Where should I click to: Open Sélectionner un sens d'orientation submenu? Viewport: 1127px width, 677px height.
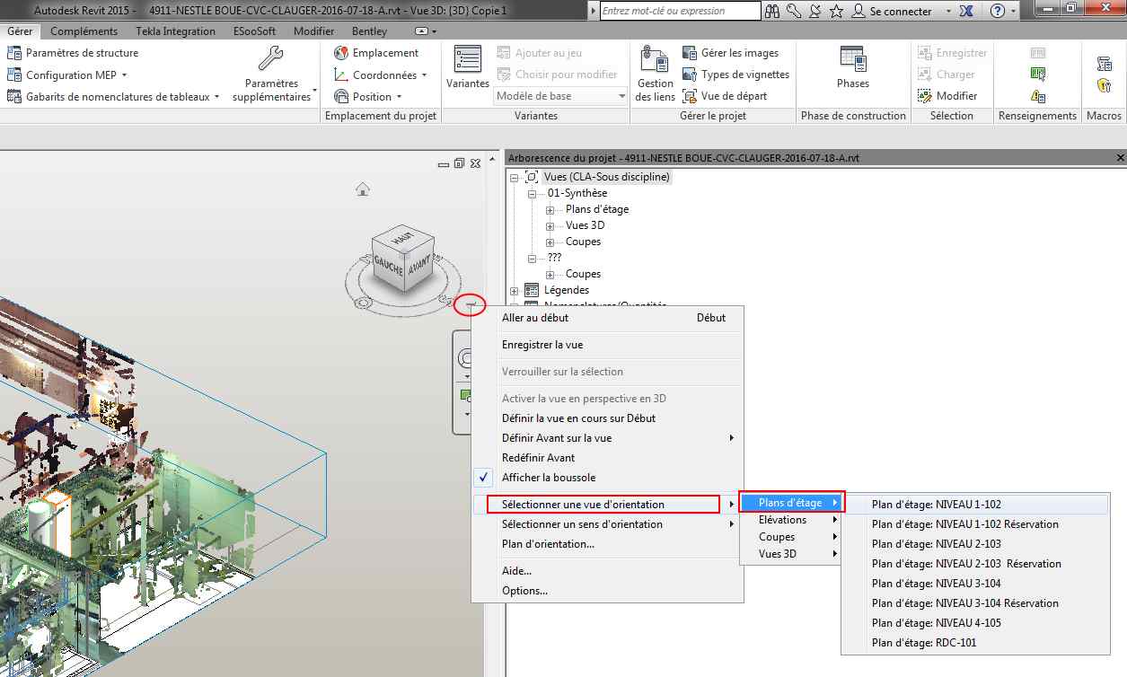609,524
